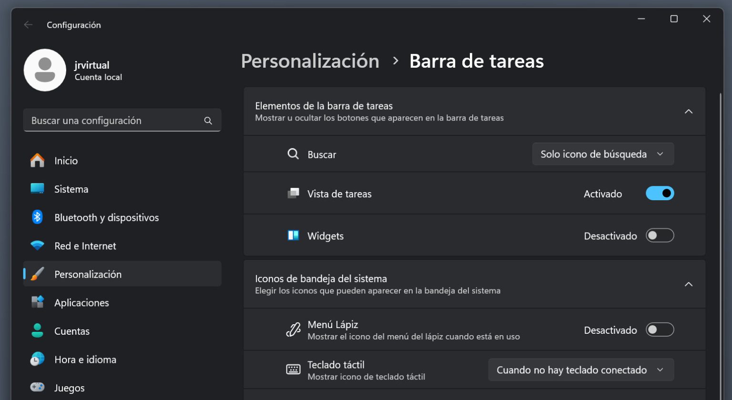Image resolution: width=732 pixels, height=400 pixels.
Task: Click the Aplicaciones sidebar icon
Action: click(37, 302)
